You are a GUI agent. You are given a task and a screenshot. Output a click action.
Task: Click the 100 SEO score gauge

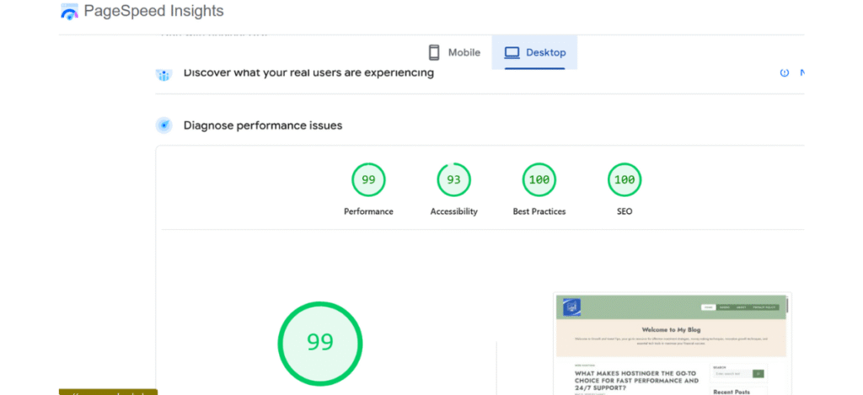[x=624, y=180]
